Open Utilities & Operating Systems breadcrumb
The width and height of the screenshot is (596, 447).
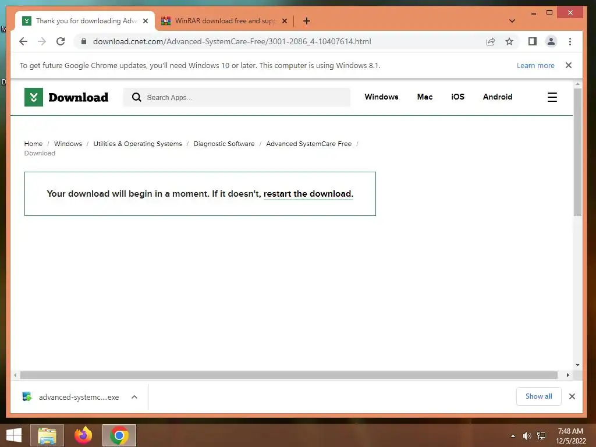(x=137, y=144)
